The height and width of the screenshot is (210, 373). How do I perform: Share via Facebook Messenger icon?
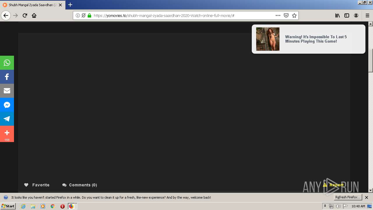coord(7,105)
